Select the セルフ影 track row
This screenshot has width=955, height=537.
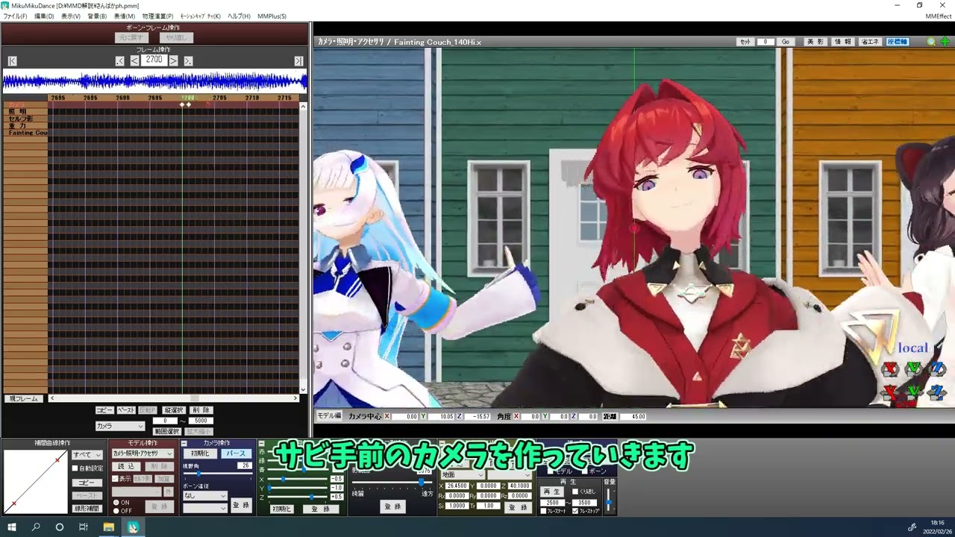coord(25,119)
